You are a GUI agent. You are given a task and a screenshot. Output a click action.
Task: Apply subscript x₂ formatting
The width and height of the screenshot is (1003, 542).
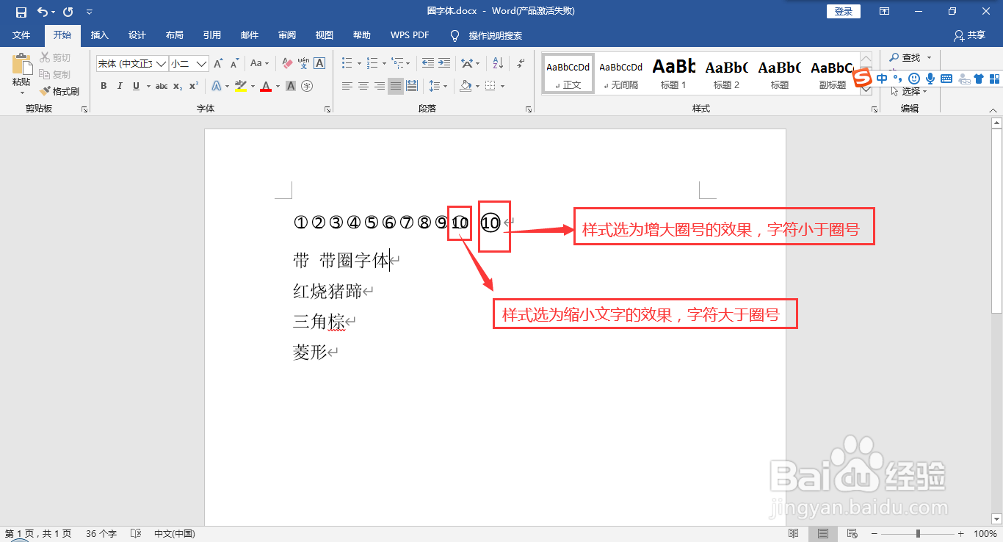178,86
